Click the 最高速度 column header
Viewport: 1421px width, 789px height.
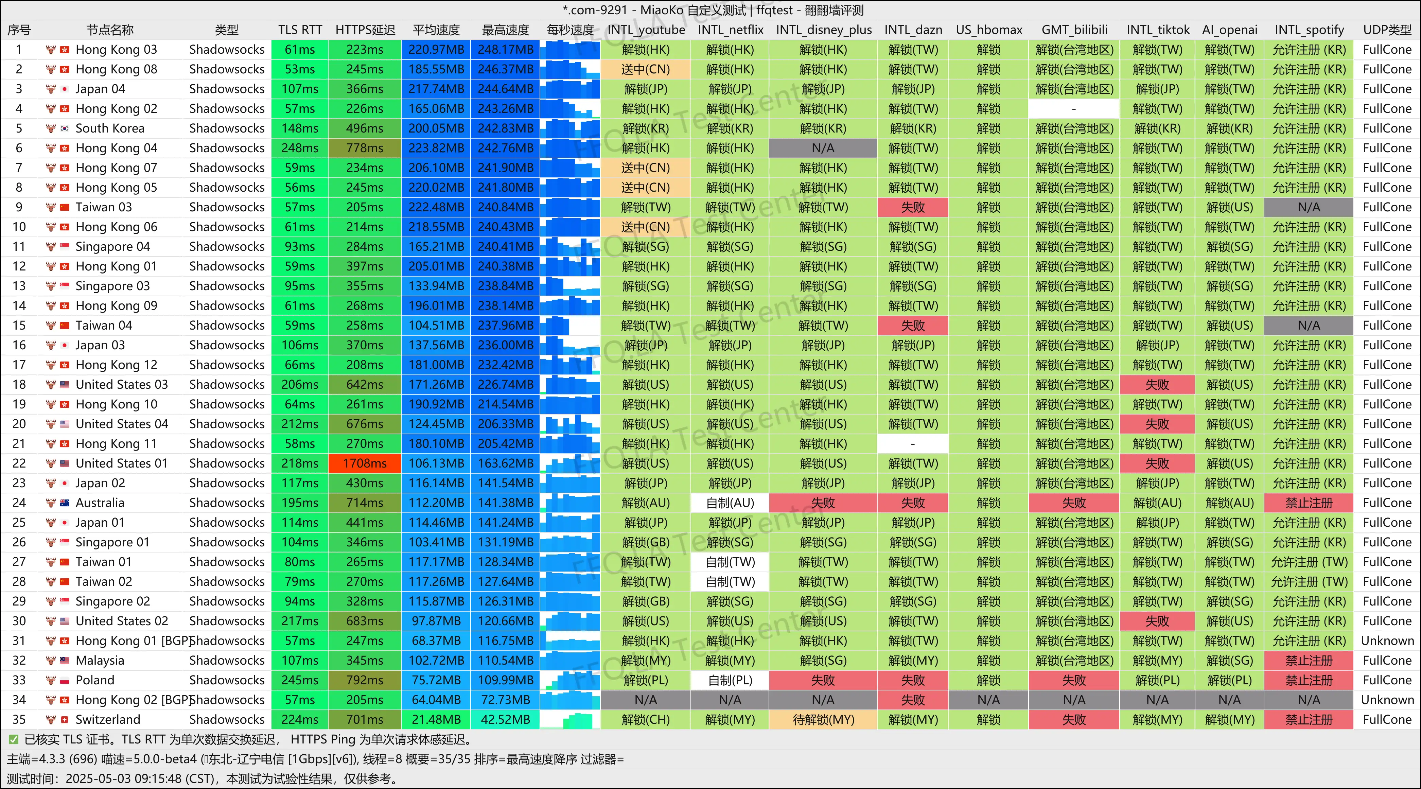505,30
